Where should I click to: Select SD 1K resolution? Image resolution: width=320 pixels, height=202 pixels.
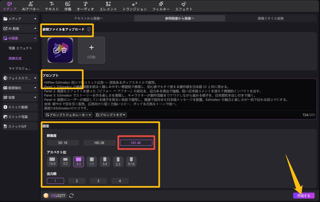[x=63, y=142]
